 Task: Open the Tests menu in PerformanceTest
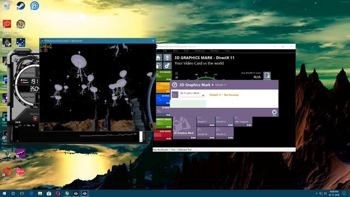coord(186,51)
